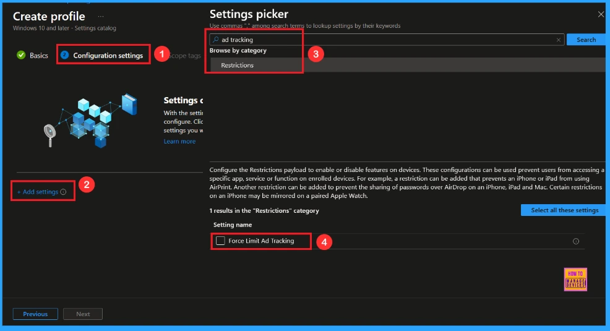Click the Basics green checkmark icon

[21, 55]
